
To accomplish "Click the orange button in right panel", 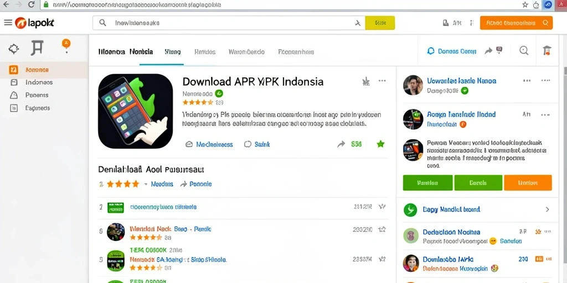I will [x=528, y=182].
